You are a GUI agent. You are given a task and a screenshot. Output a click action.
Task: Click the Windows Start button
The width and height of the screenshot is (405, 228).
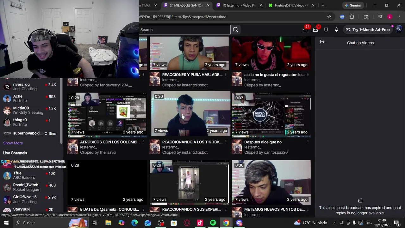[6, 223]
